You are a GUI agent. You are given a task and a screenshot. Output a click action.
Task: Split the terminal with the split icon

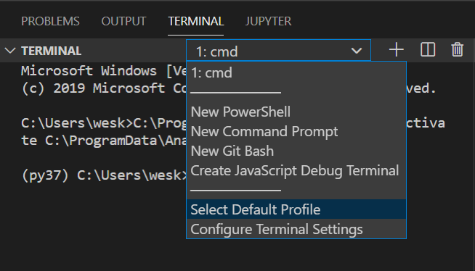tap(428, 50)
